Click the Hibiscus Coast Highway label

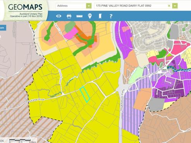[153, 72]
